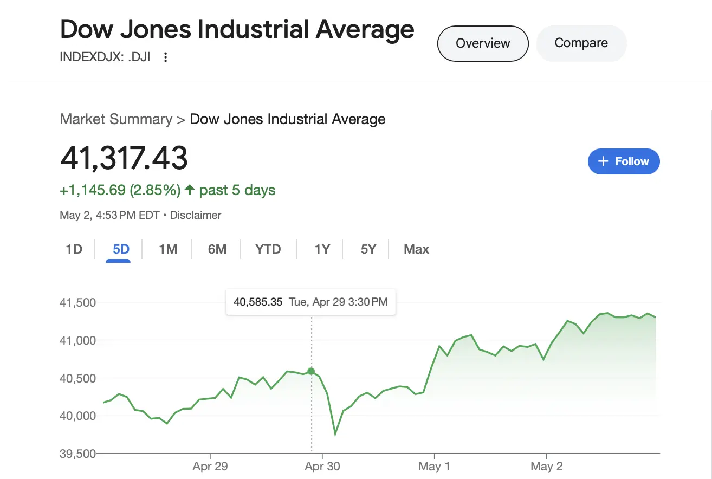Screen dimensions: 712x479
Task: Open the Market Summary breadcrumb link
Action: (x=116, y=119)
